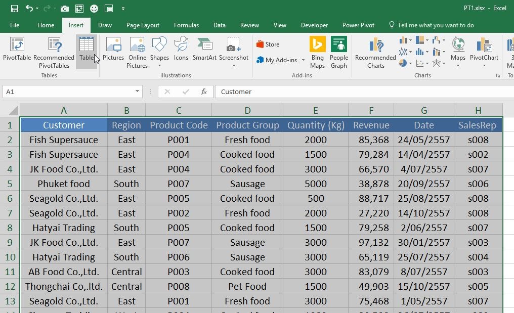Image resolution: width=514 pixels, height=313 pixels.
Task: Open Customize Quick Access Toolbar dropdown
Action: [x=123, y=9]
